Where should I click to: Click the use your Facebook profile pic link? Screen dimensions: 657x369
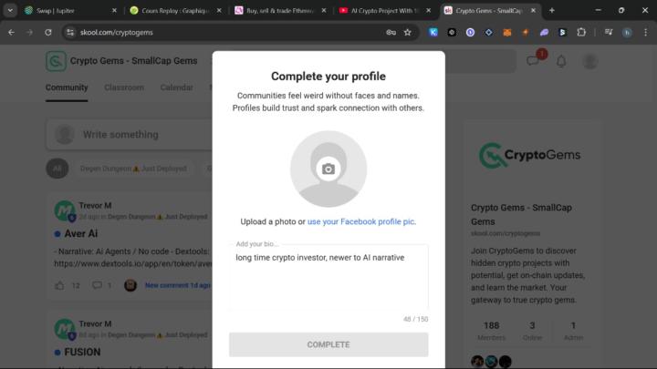[x=361, y=221]
